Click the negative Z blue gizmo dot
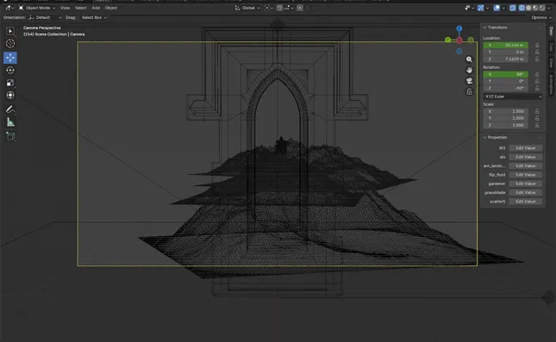 click(x=459, y=52)
